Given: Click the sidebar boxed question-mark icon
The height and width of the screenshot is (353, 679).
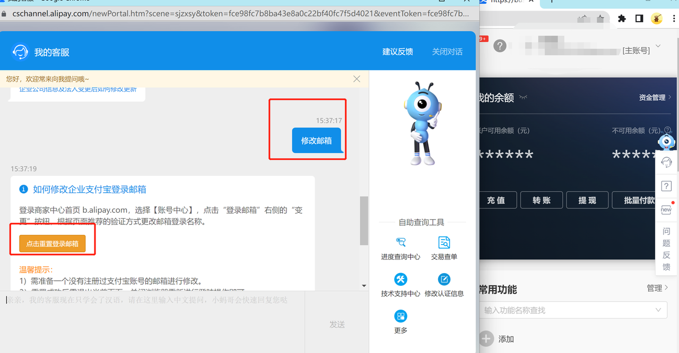Looking at the screenshot, I should 666,186.
